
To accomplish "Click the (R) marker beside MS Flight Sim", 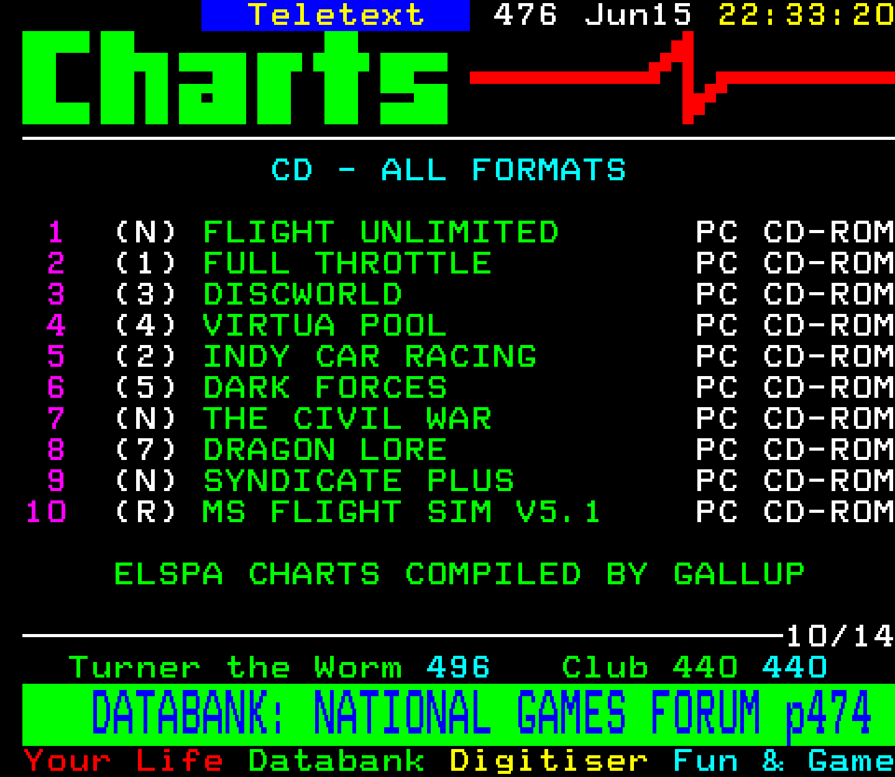I will pos(145,512).
